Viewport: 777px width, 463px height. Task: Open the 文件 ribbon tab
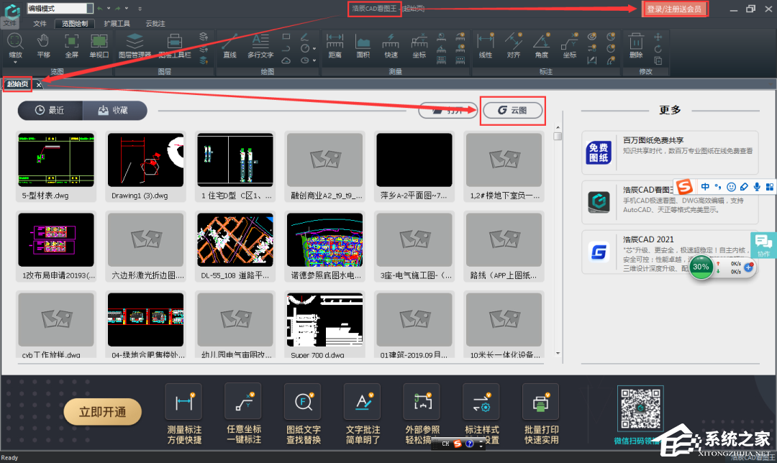40,23
